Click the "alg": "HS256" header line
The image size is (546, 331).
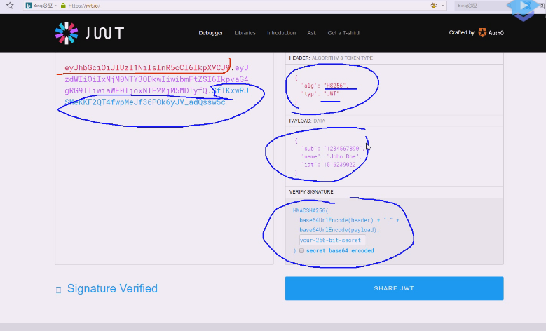click(325, 86)
